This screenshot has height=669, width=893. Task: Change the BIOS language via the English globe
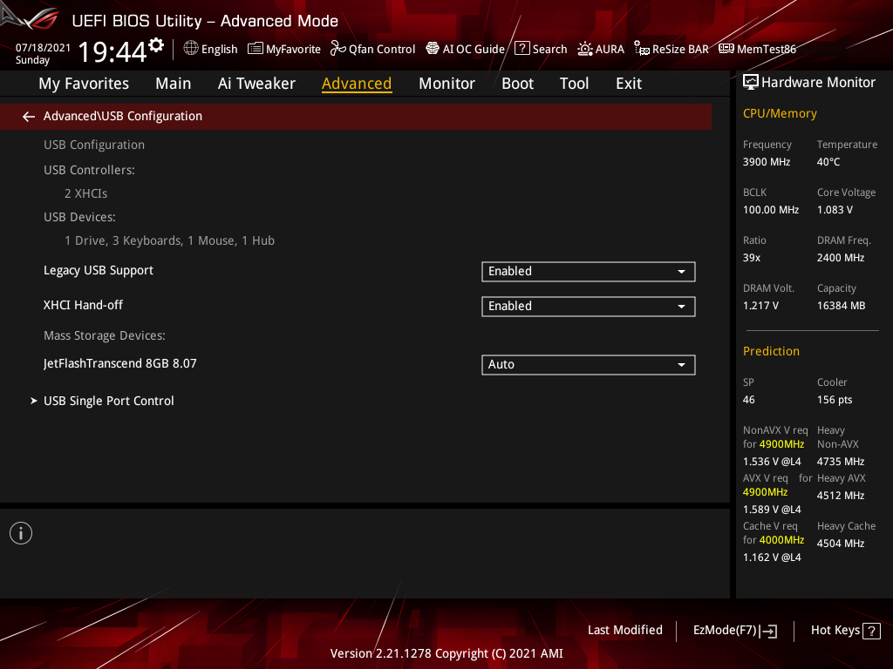coord(210,49)
